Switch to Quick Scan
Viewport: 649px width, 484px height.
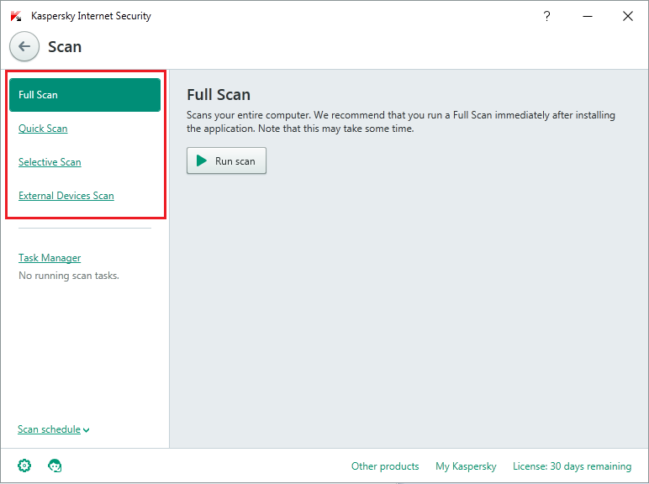pos(43,129)
